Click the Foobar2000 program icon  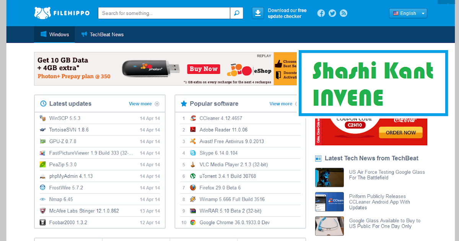[43, 222]
